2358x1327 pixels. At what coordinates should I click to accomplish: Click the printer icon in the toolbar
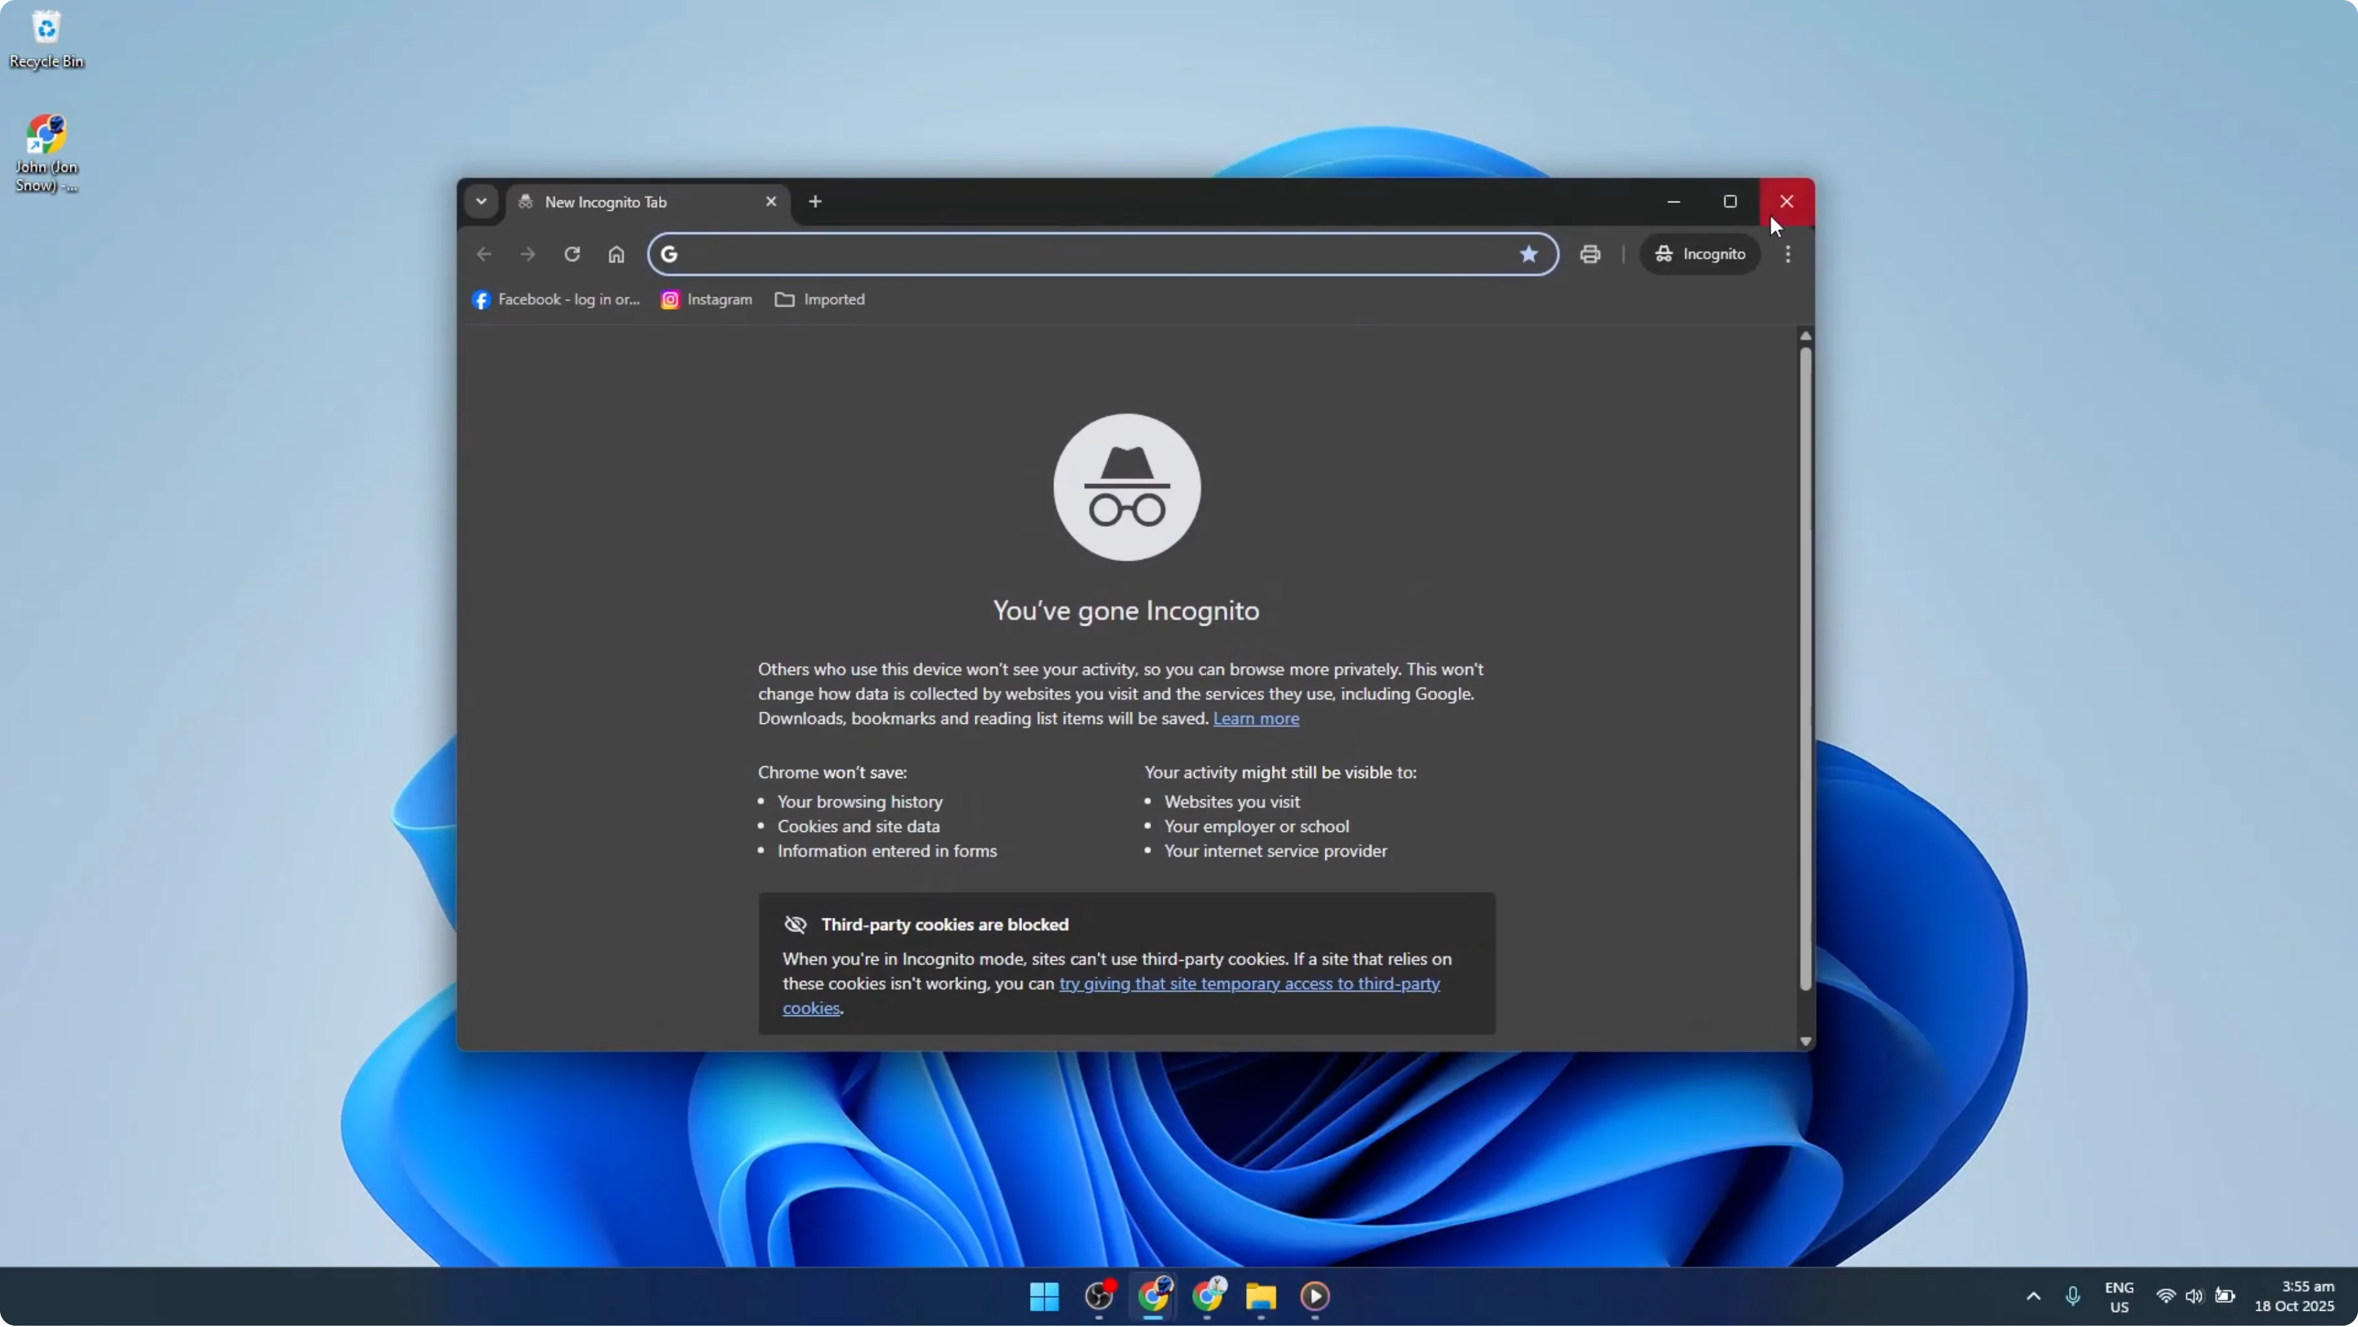pos(1590,254)
